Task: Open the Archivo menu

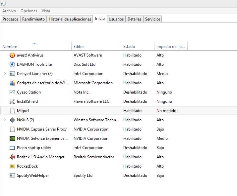Action: pyautogui.click(x=9, y=11)
